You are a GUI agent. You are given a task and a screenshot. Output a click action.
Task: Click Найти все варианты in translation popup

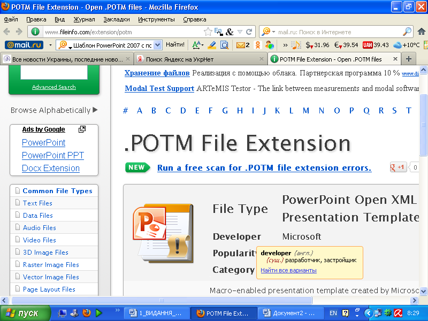pos(288,270)
